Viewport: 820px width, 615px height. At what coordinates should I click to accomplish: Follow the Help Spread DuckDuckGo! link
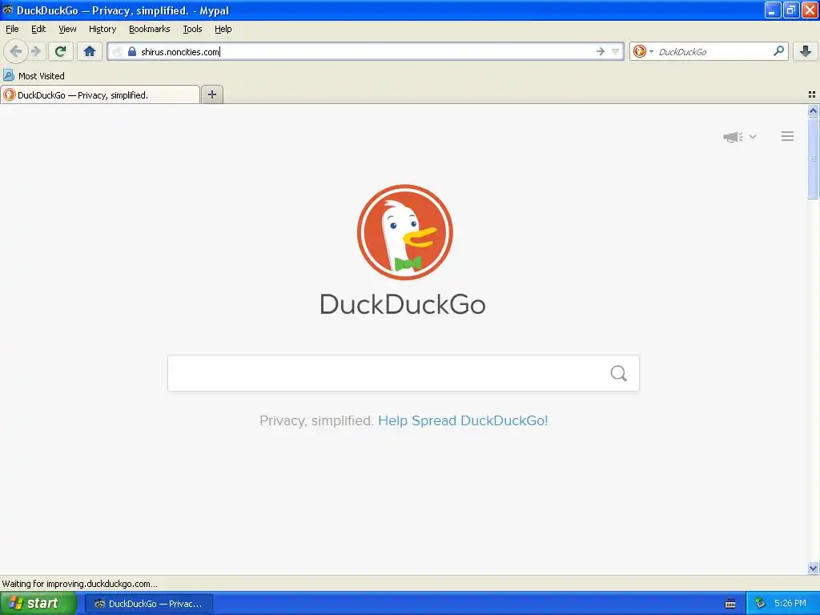click(x=463, y=420)
